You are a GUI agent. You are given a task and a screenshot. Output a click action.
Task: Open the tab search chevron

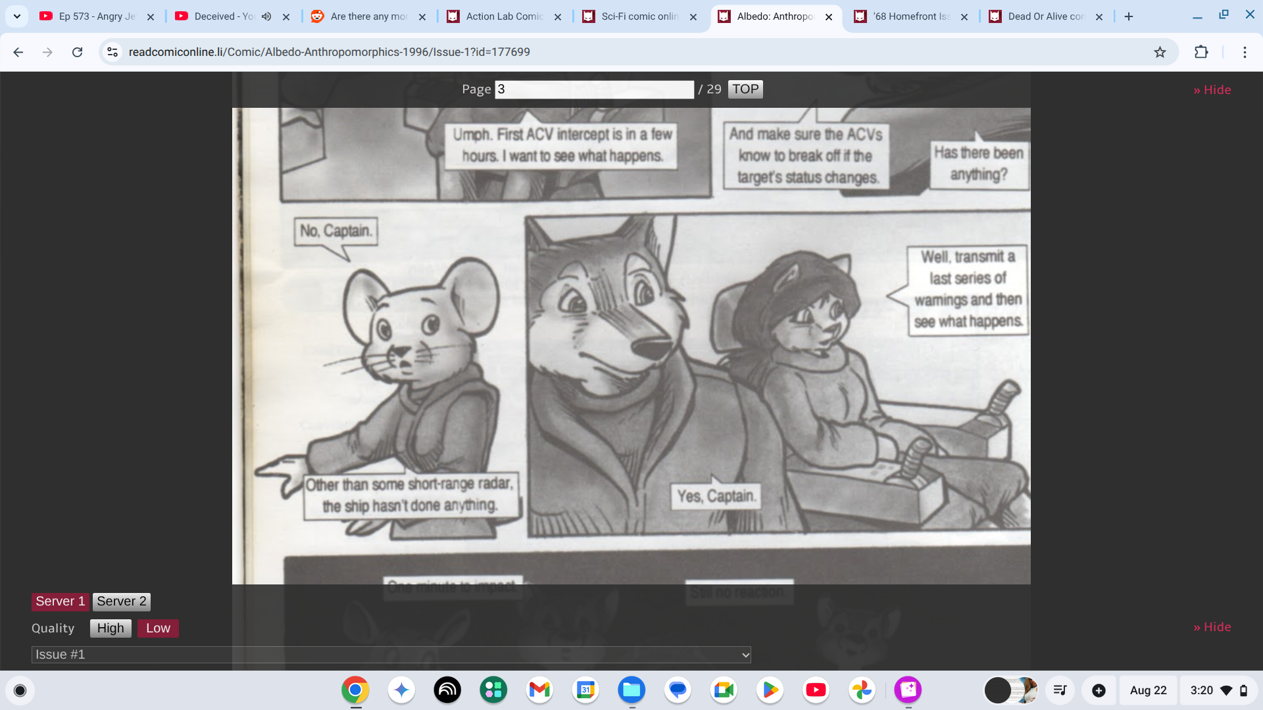click(x=17, y=16)
